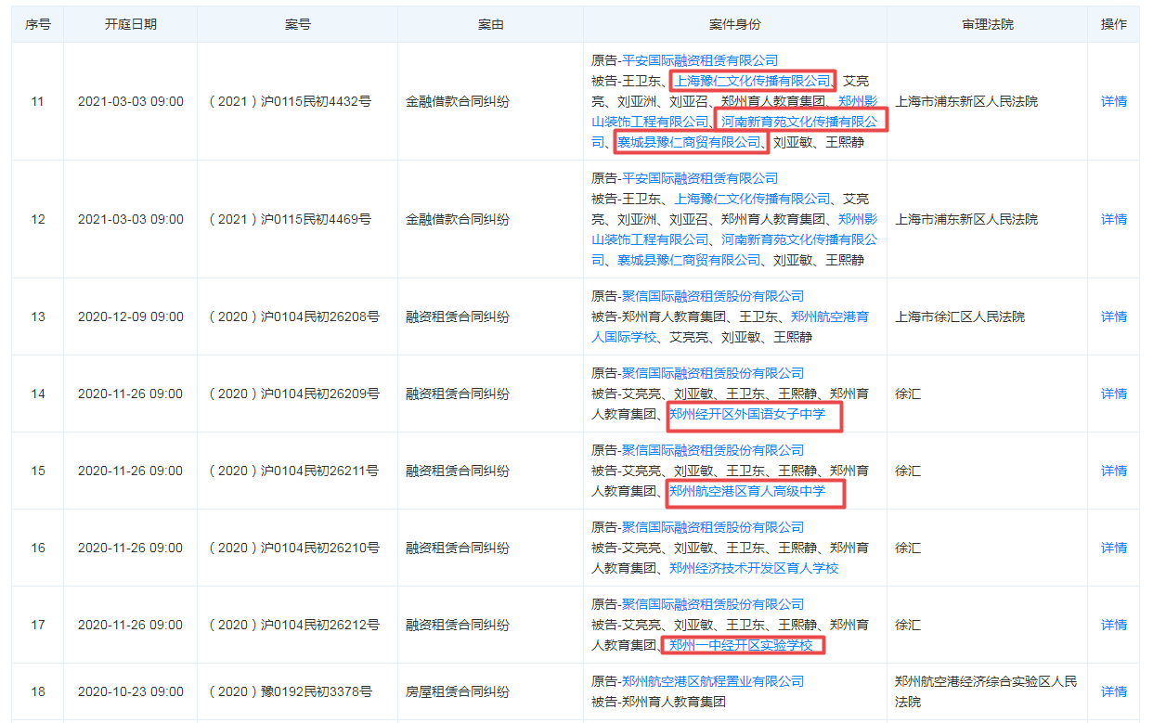Open 详情 link for row 12
This screenshot has width=1153, height=723.
[x=1114, y=219]
